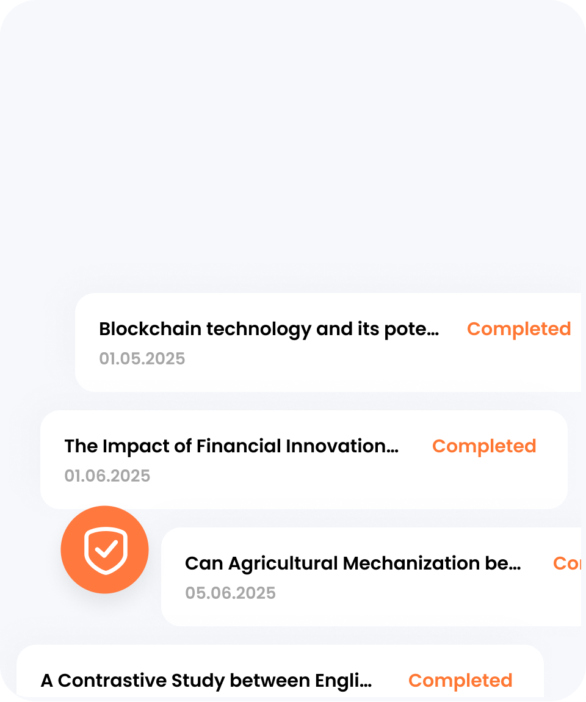Select the 05.06.2025 date label
The height and width of the screenshot is (702, 586).
pyautogui.click(x=230, y=593)
